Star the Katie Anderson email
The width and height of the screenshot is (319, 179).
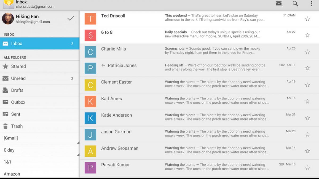point(308,118)
